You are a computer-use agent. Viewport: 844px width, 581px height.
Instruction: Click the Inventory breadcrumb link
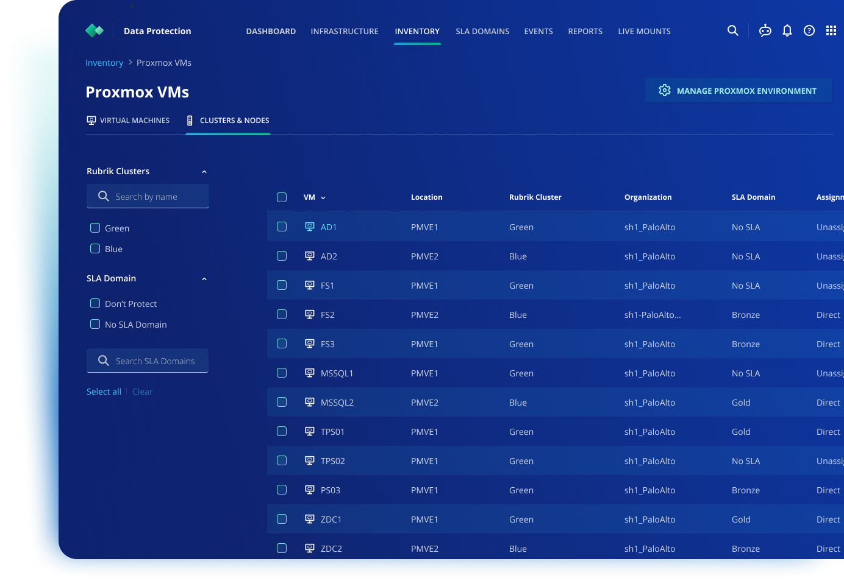click(104, 63)
